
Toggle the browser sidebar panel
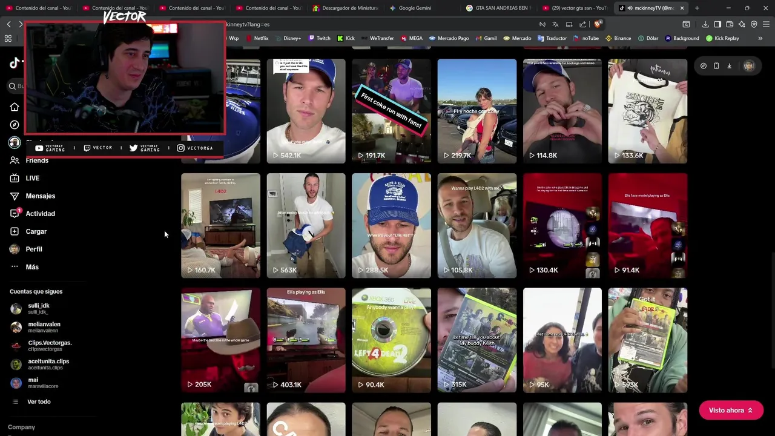pyautogui.click(x=717, y=24)
